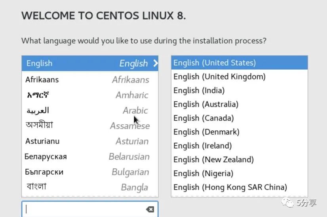Select Bangla language entry

click(90, 187)
